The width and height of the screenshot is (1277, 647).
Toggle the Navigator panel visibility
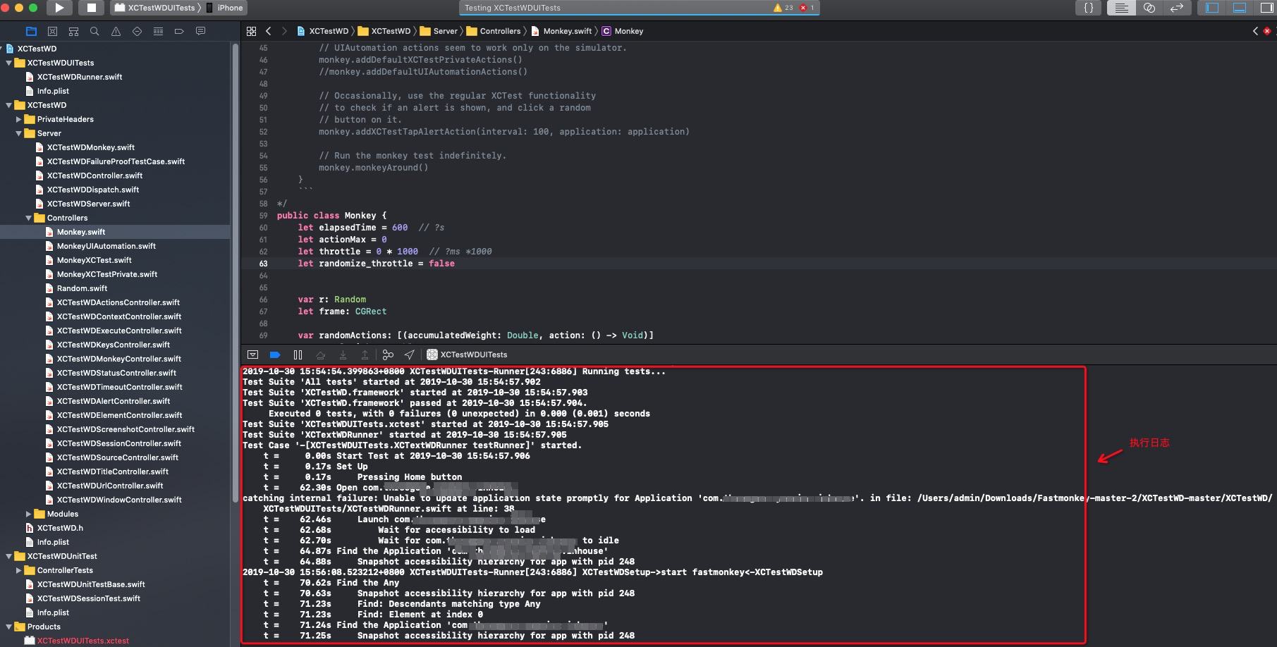(x=1212, y=8)
